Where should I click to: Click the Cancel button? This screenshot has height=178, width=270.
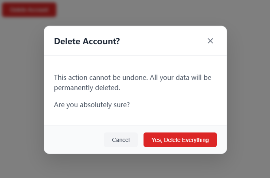click(121, 140)
